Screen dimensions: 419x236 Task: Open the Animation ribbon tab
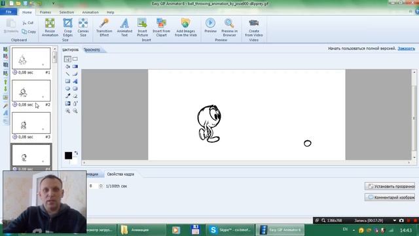point(90,12)
